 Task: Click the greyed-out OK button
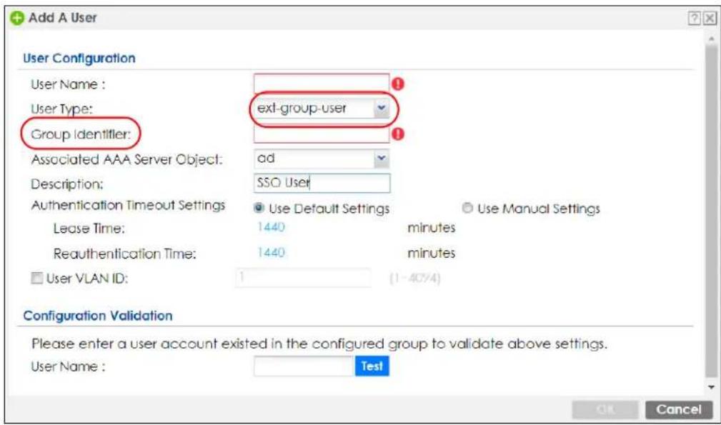click(605, 409)
